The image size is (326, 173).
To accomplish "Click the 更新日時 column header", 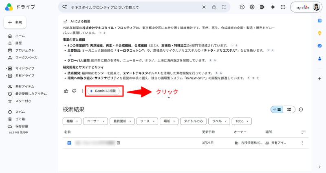I will [208, 132].
